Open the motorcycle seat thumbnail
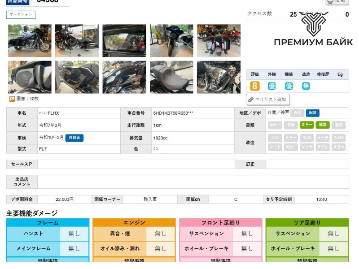 coord(171,77)
